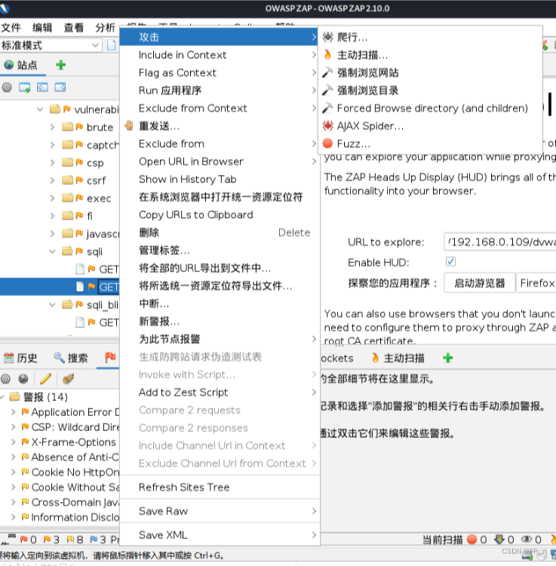Switch to the 主动扫描 tab

pyautogui.click(x=398, y=358)
